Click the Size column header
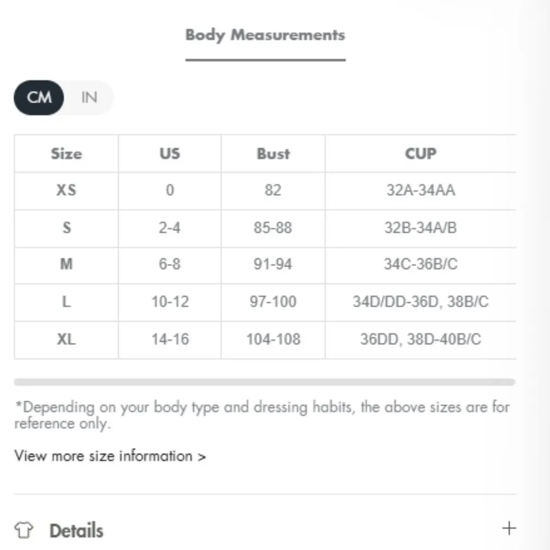550x550 pixels. point(66,153)
